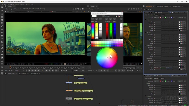Click the ColorCorrect1 master gamma value field

[157, 26]
